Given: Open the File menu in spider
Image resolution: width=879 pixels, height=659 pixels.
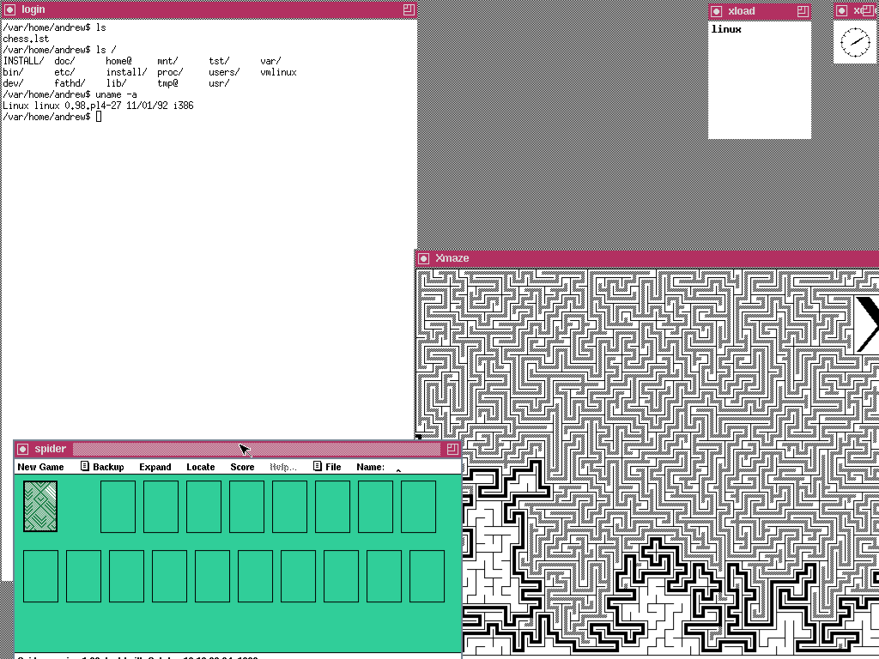Looking at the screenshot, I should [327, 467].
